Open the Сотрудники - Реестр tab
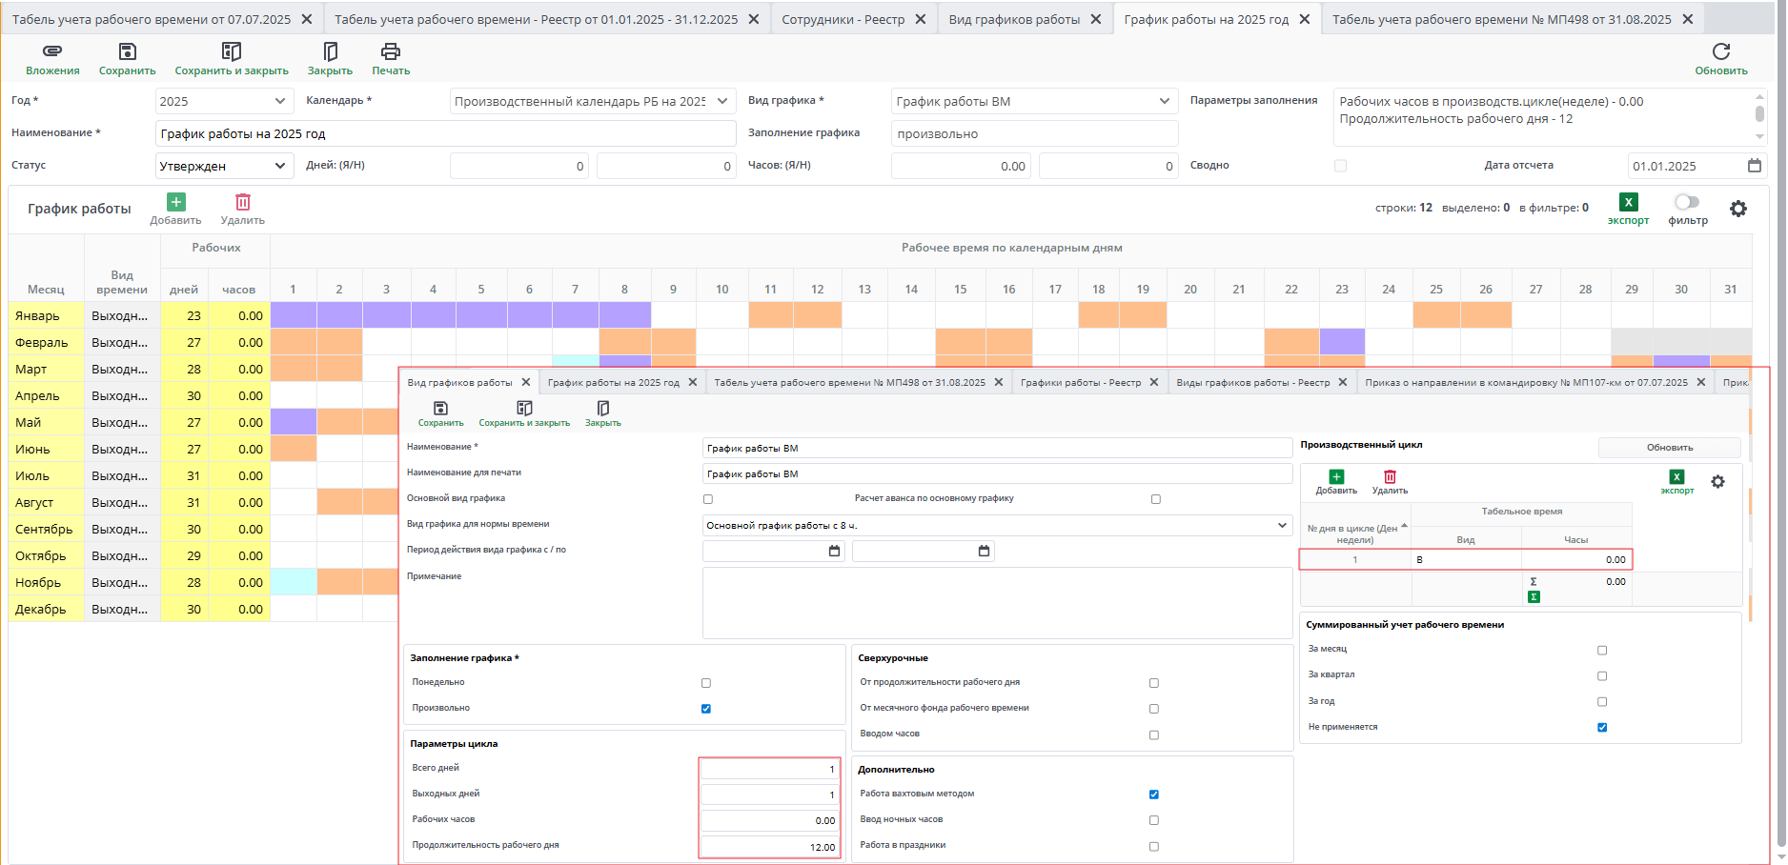Screen dimensions: 1788x865 coord(843,19)
